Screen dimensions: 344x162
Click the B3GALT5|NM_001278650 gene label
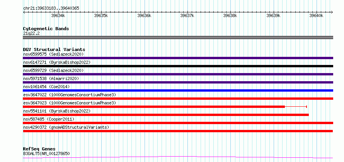pyautogui.click(x=46, y=153)
